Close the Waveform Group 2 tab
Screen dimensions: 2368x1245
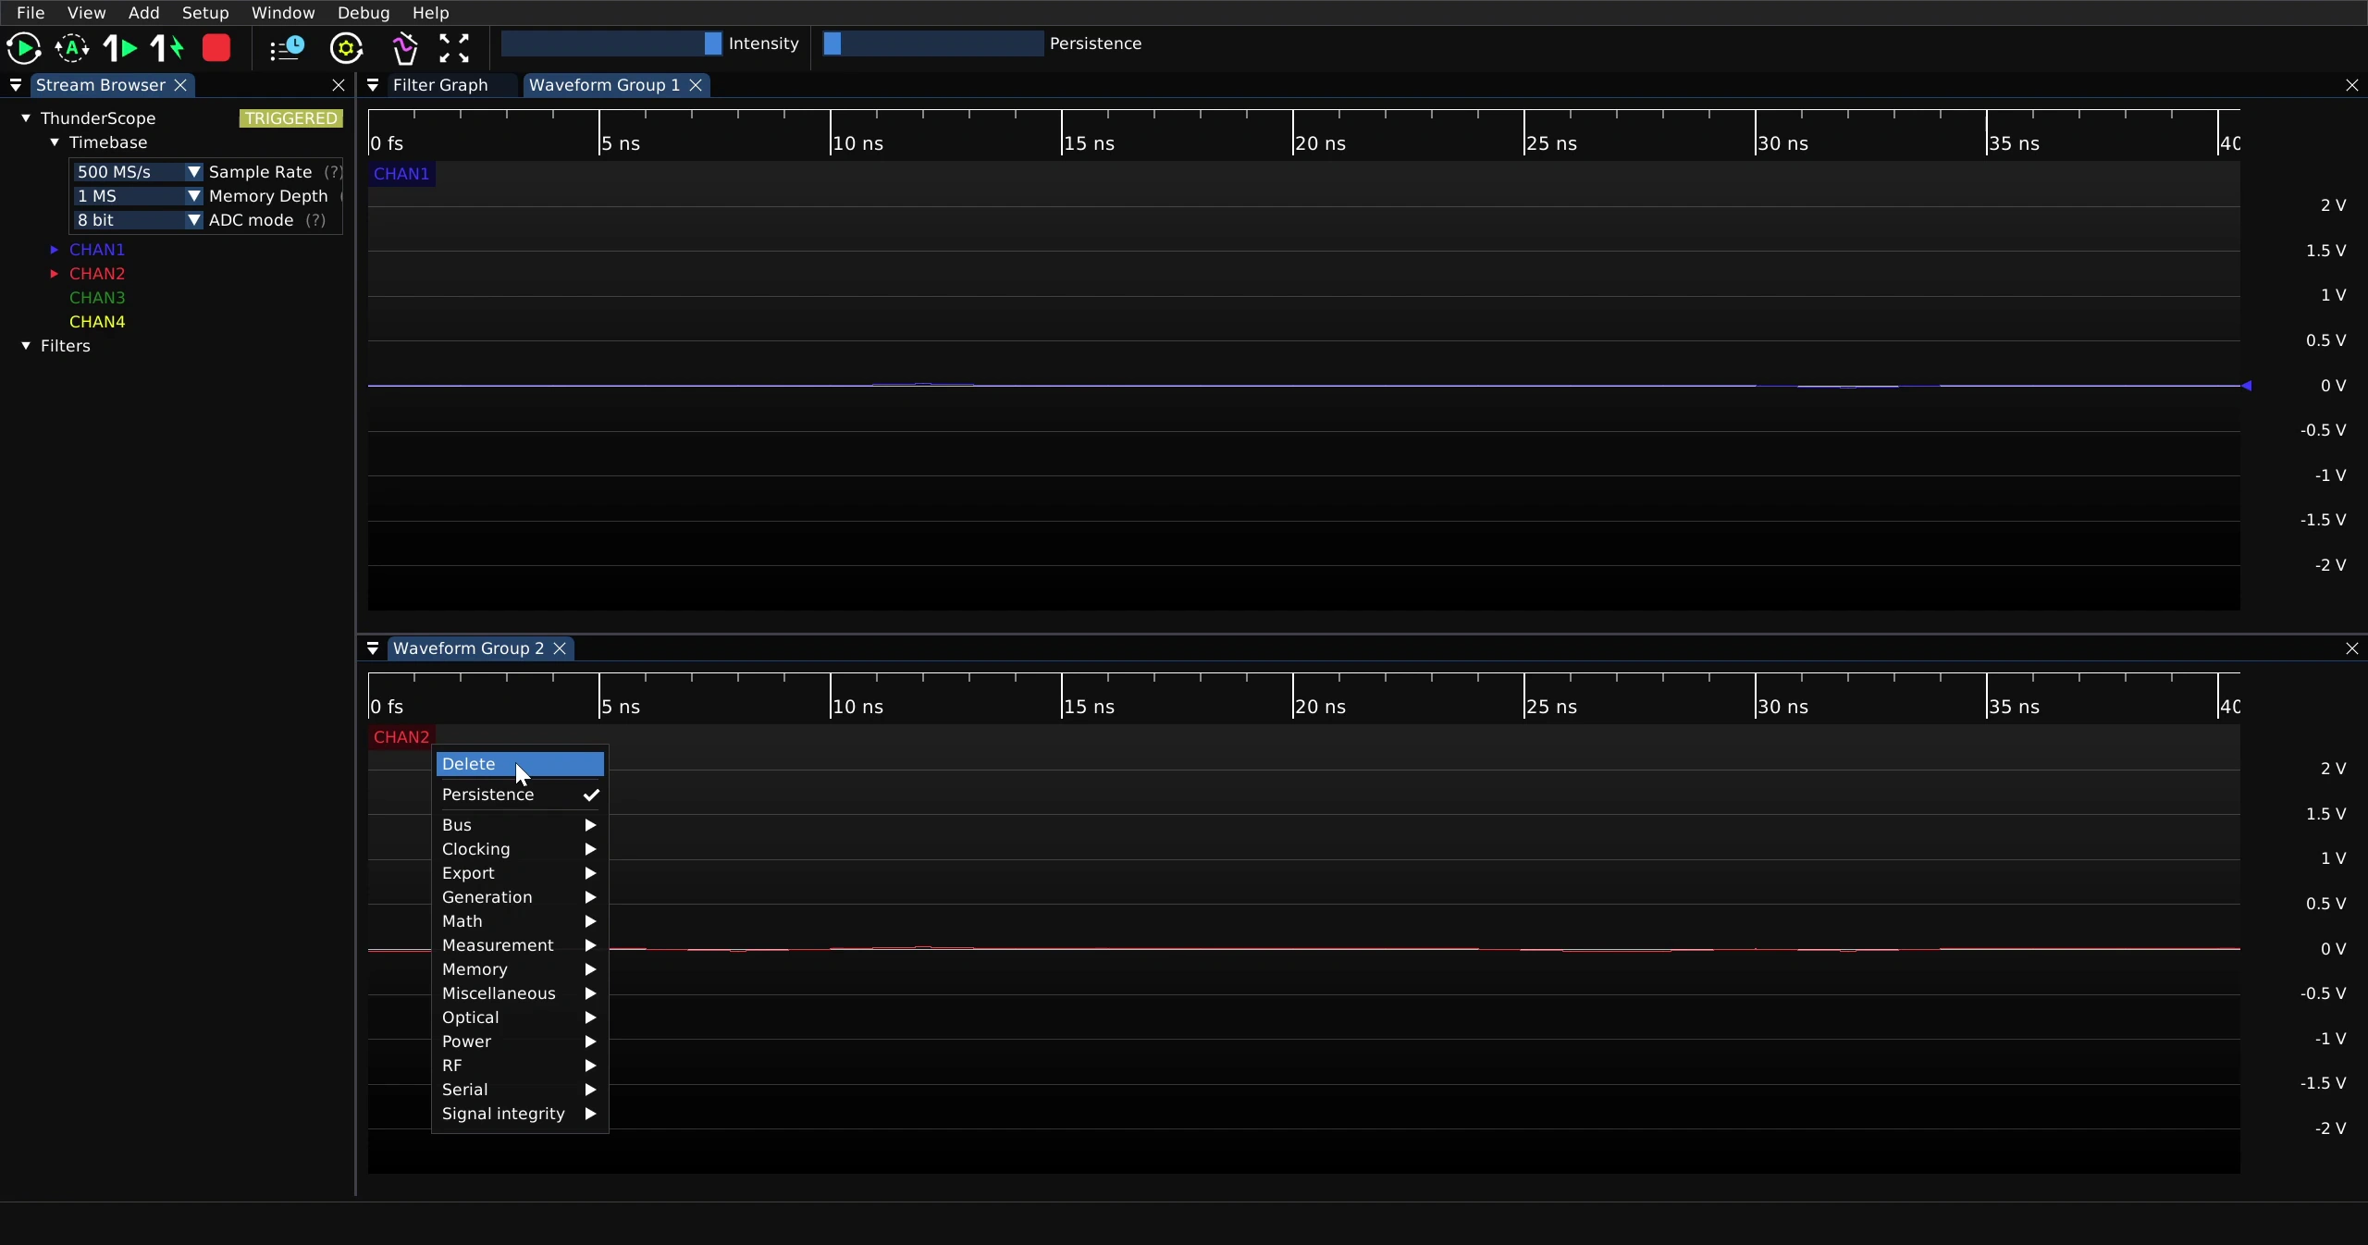point(560,648)
